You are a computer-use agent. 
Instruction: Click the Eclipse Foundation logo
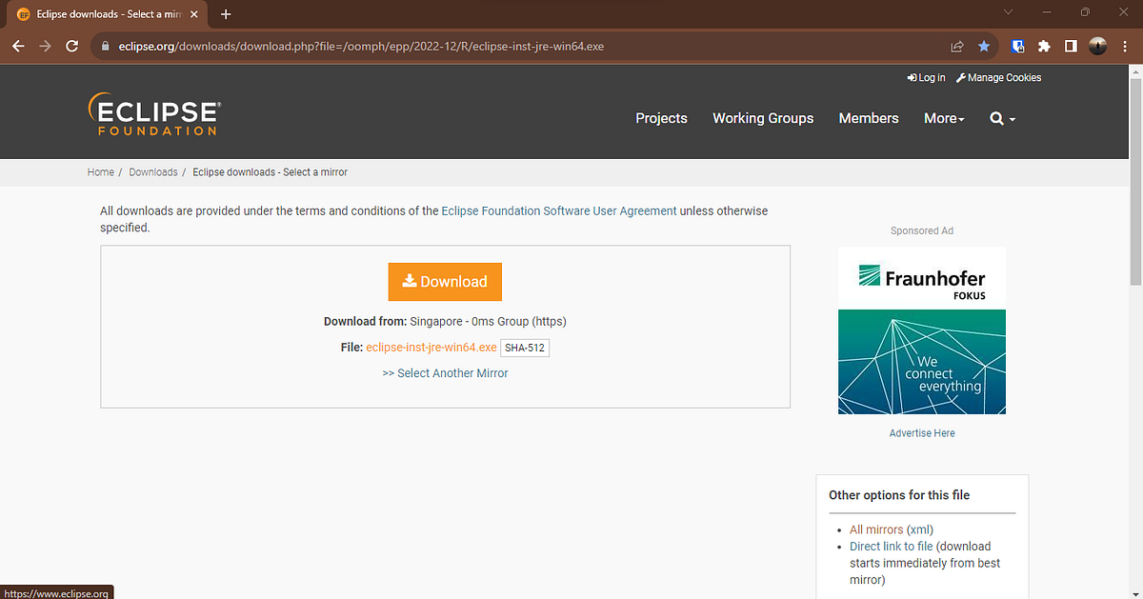[x=154, y=112]
